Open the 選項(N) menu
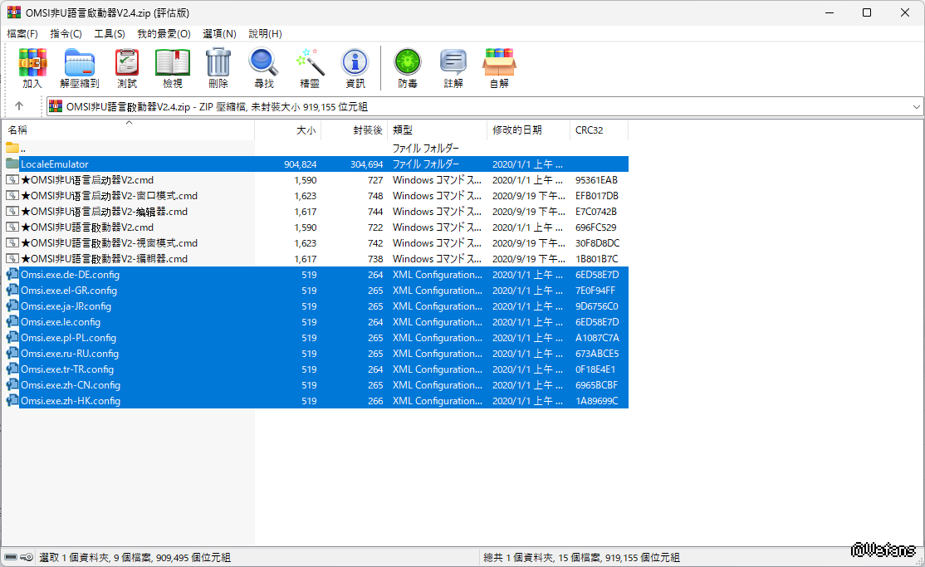925x567 pixels. (219, 34)
